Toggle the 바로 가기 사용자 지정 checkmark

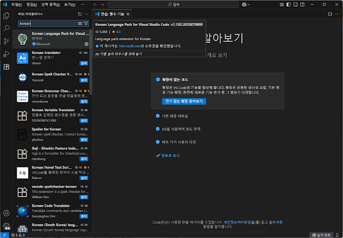point(157,142)
